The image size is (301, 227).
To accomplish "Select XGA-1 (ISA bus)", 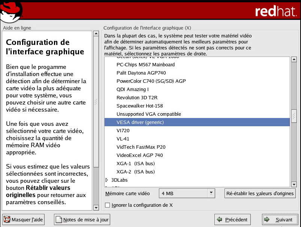I will pos(197,163).
